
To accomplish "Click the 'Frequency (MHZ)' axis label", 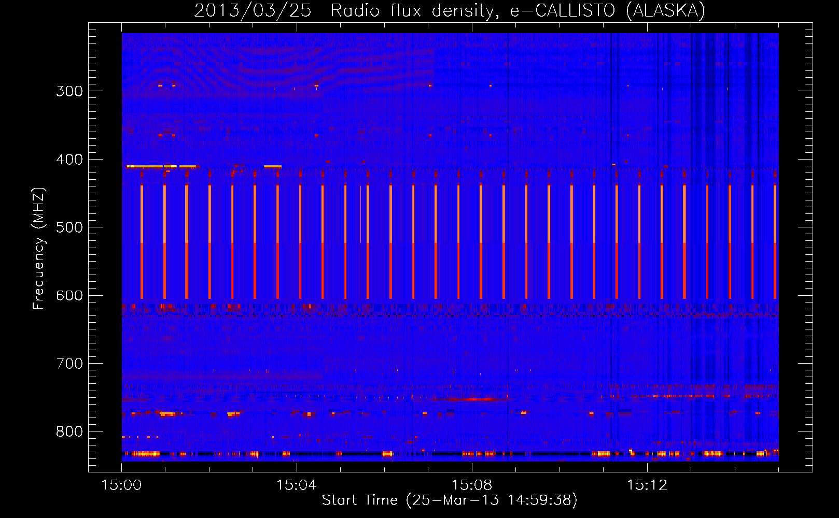I will coord(39,249).
